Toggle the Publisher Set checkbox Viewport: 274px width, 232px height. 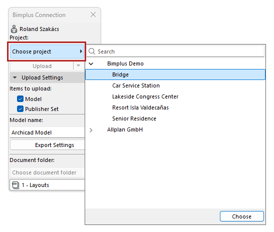(x=20, y=108)
